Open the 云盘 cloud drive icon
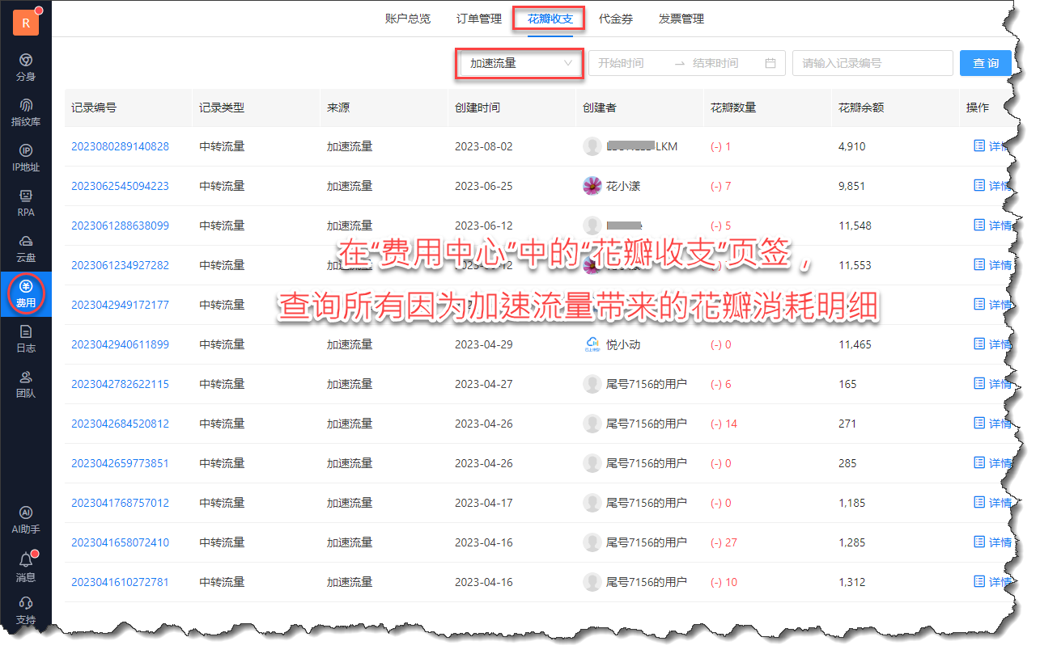The width and height of the screenshot is (1040, 658). [26, 249]
